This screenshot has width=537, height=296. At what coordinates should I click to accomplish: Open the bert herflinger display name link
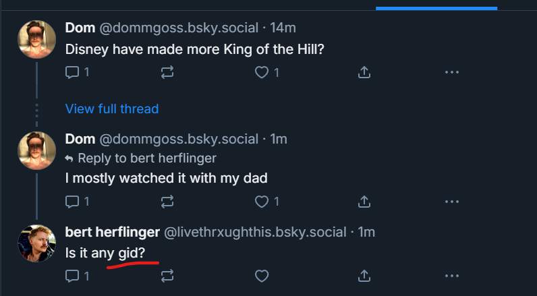coord(112,232)
